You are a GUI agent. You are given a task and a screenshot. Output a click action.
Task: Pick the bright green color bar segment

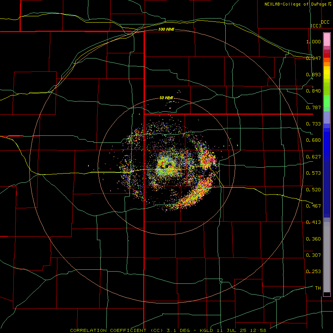[327, 101]
